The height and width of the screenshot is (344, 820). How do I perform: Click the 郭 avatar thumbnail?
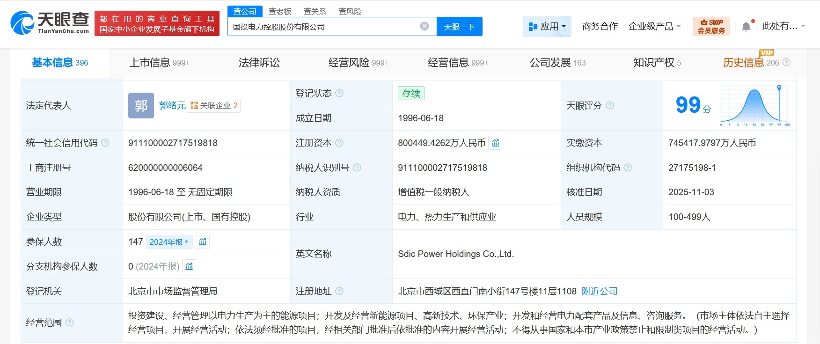pyautogui.click(x=141, y=105)
